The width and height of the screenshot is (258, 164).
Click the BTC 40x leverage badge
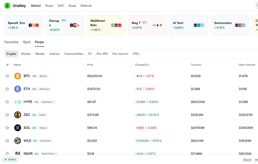tap(35, 76)
